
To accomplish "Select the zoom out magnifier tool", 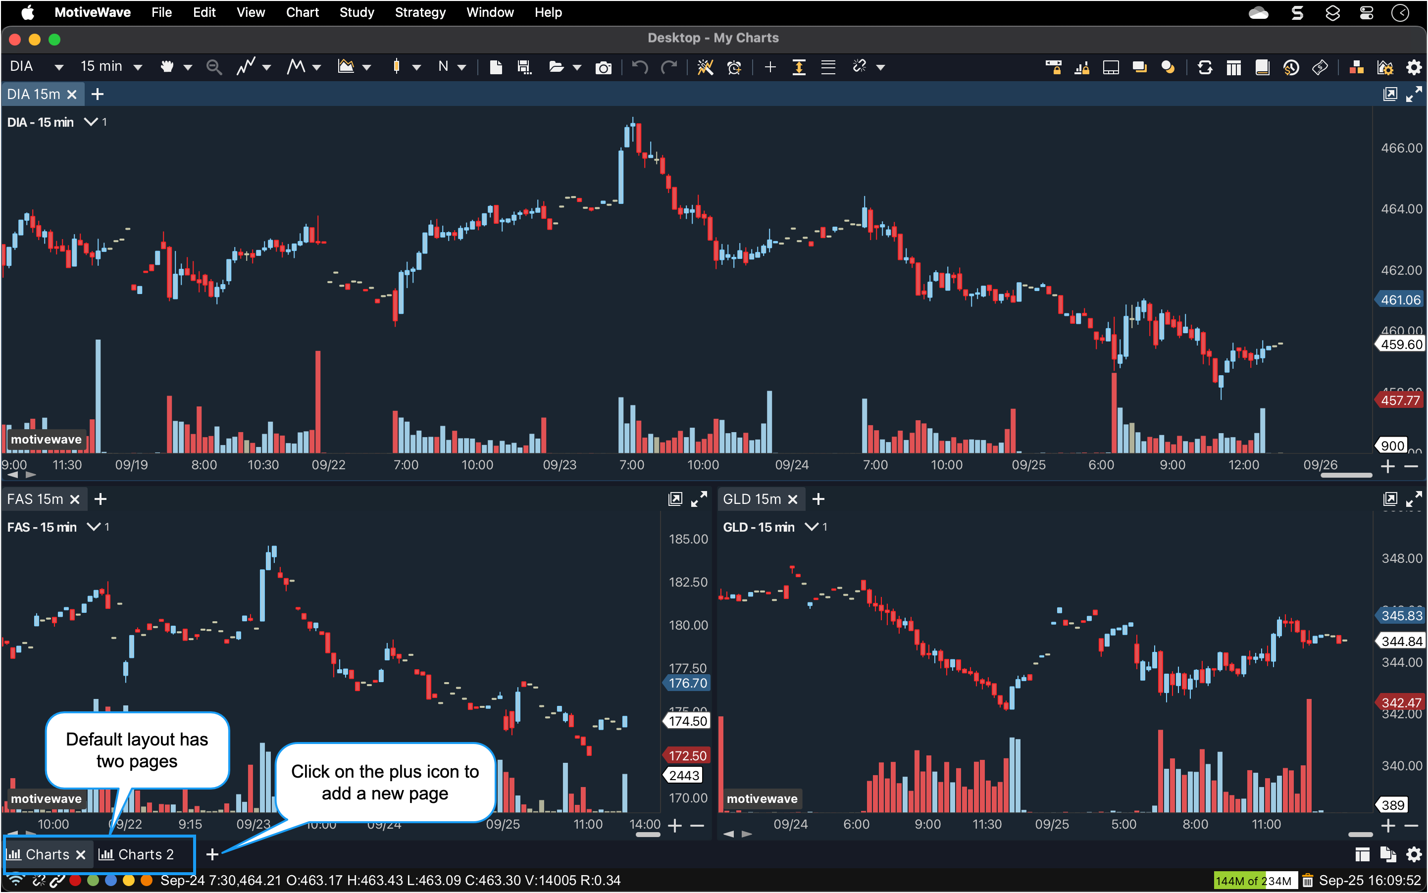I will click(x=214, y=67).
